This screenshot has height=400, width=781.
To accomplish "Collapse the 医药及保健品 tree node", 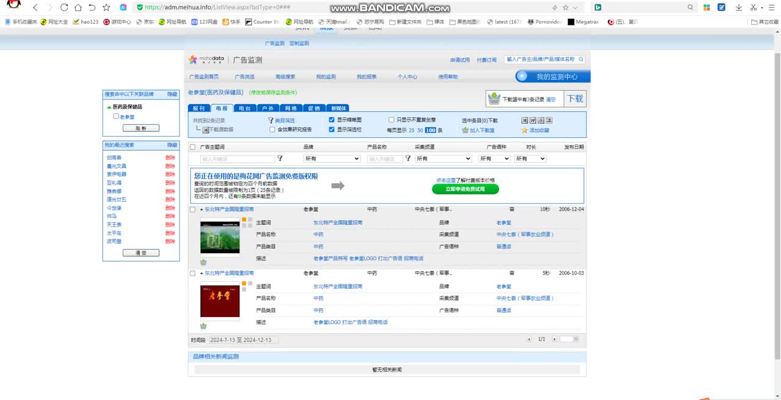I will pos(109,107).
